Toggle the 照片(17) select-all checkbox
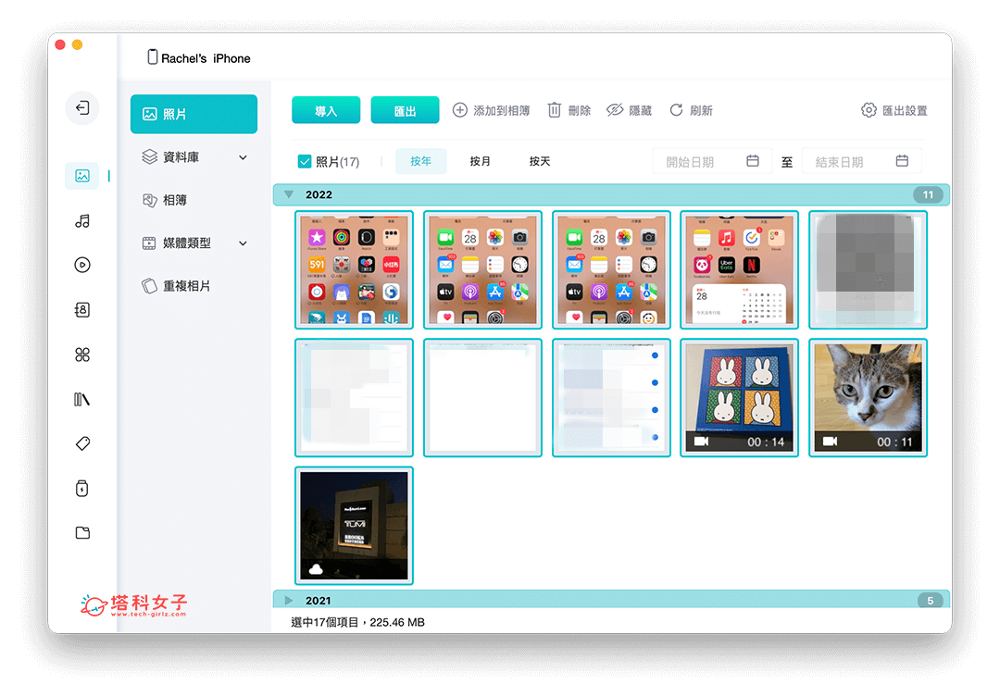Screen dimensions: 1000x697 [305, 161]
